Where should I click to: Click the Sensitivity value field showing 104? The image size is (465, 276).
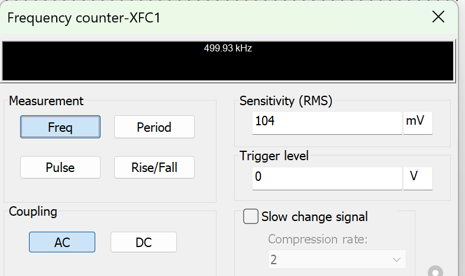327,122
